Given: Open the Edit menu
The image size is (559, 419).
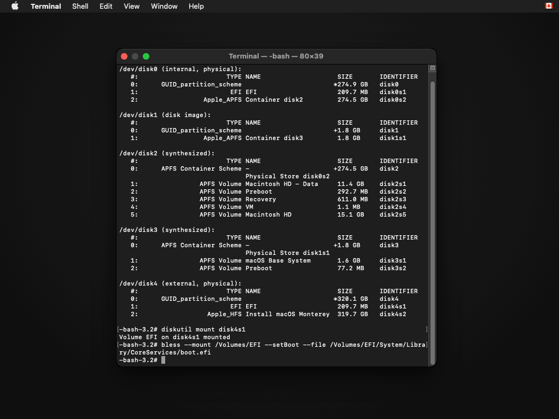Looking at the screenshot, I should pos(106,6).
